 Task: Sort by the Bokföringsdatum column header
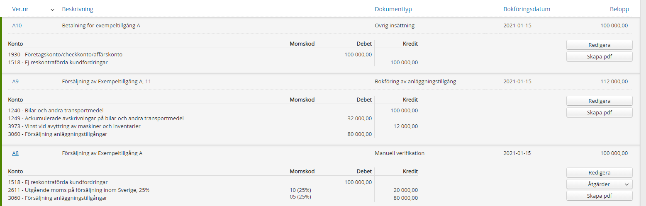point(527,9)
